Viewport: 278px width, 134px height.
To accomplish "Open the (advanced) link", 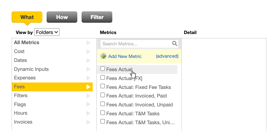I will pyautogui.click(x=167, y=56).
